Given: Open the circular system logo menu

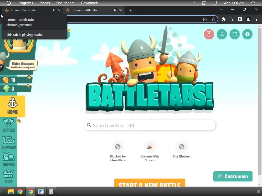Looking at the screenshot, I should point(9,3).
